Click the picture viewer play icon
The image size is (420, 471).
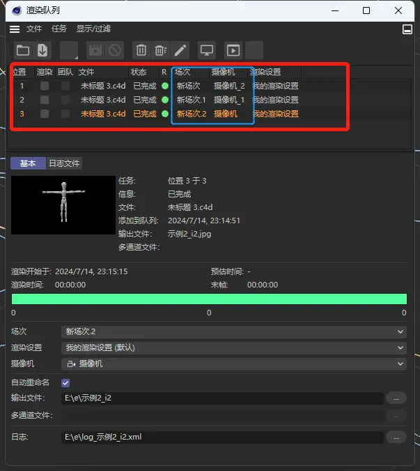[x=233, y=50]
